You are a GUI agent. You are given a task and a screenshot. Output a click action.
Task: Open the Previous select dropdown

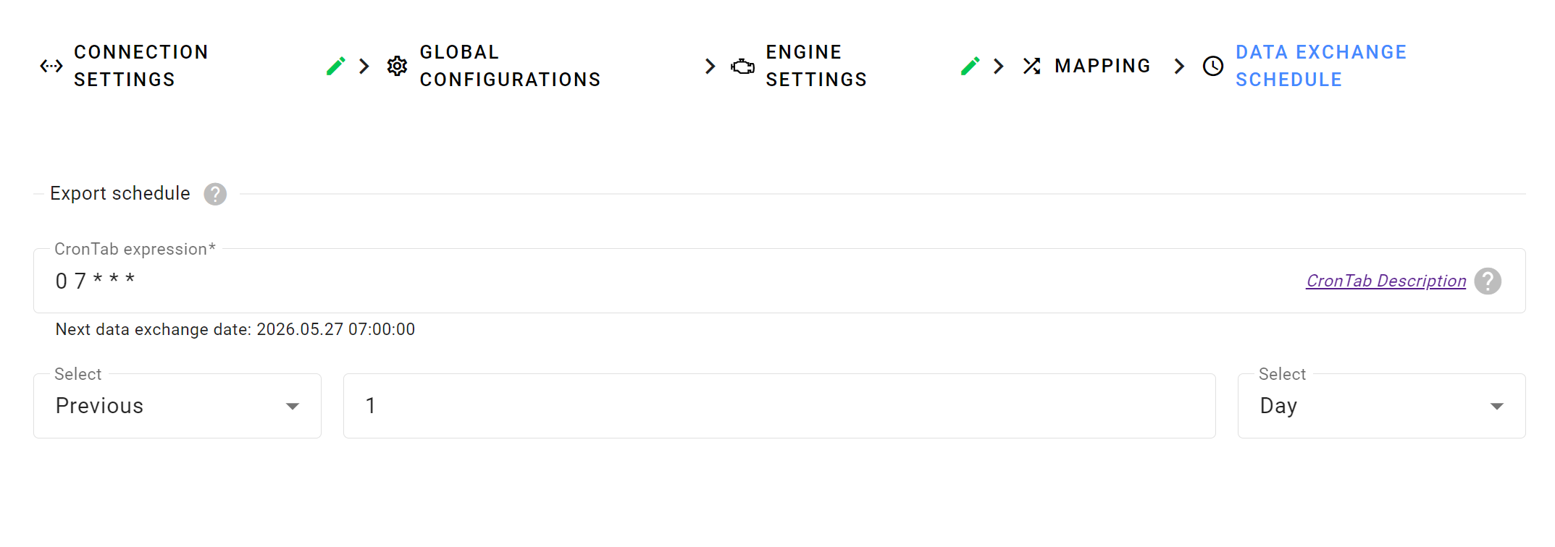[x=177, y=406]
